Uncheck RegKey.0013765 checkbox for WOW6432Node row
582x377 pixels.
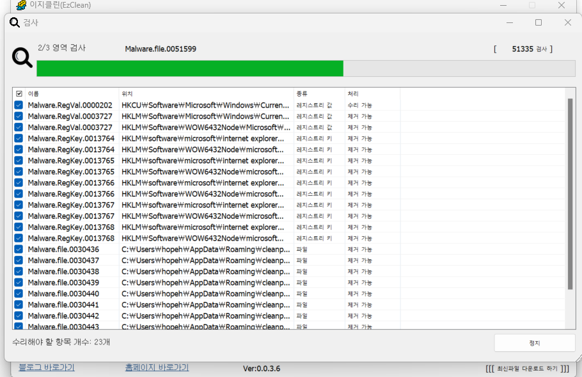click(x=19, y=172)
